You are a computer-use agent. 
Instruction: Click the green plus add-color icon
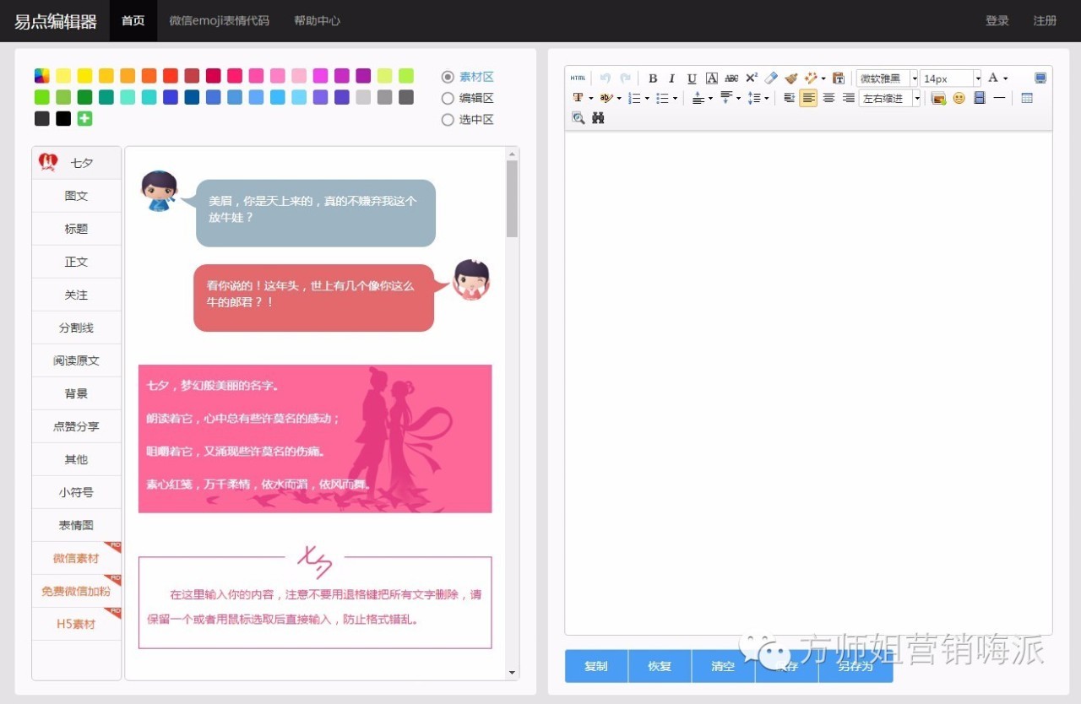click(84, 119)
